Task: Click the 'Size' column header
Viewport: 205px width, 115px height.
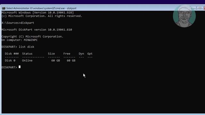Action: [51, 54]
